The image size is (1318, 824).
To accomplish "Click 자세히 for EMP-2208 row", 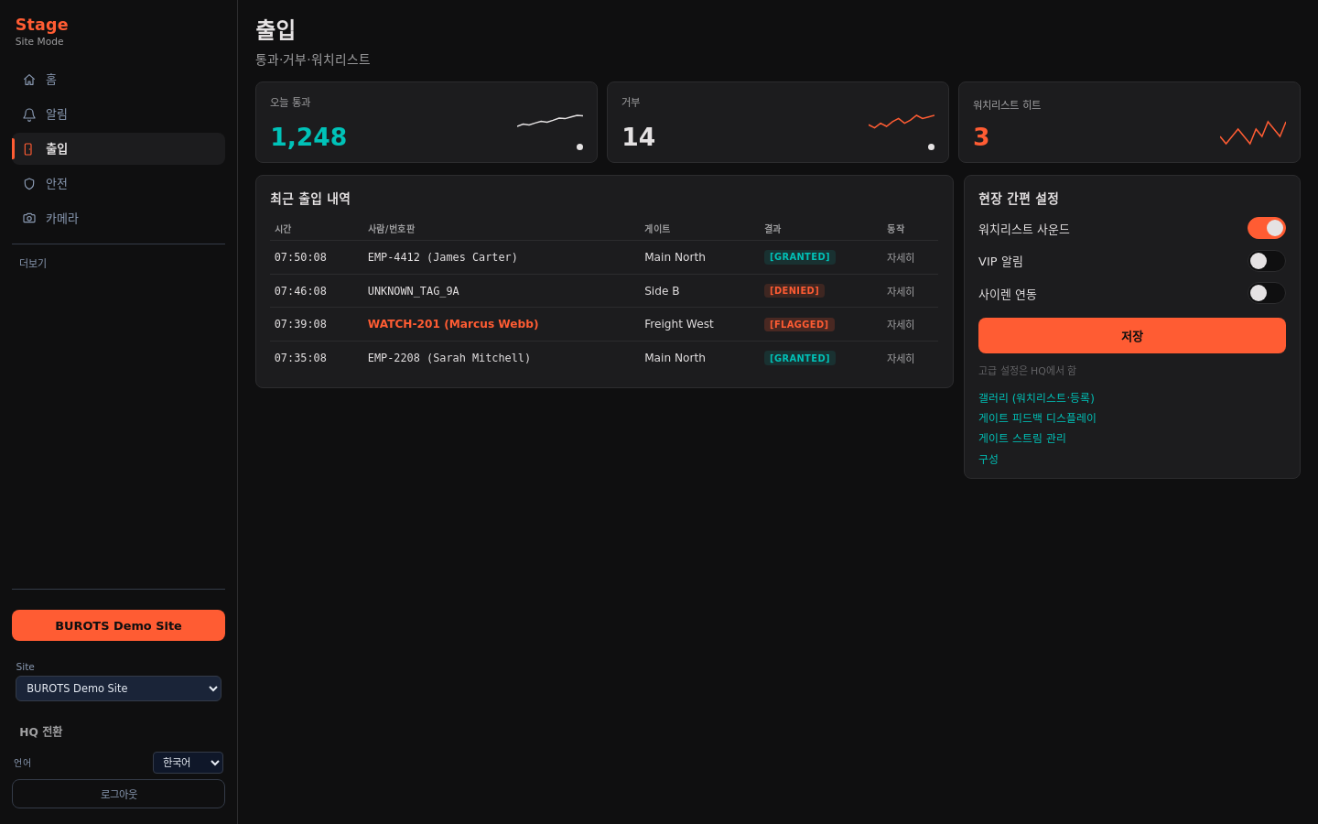I will (x=901, y=359).
